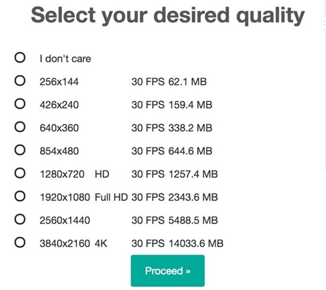Select the 3840x2160 4K radio button

click(x=20, y=243)
